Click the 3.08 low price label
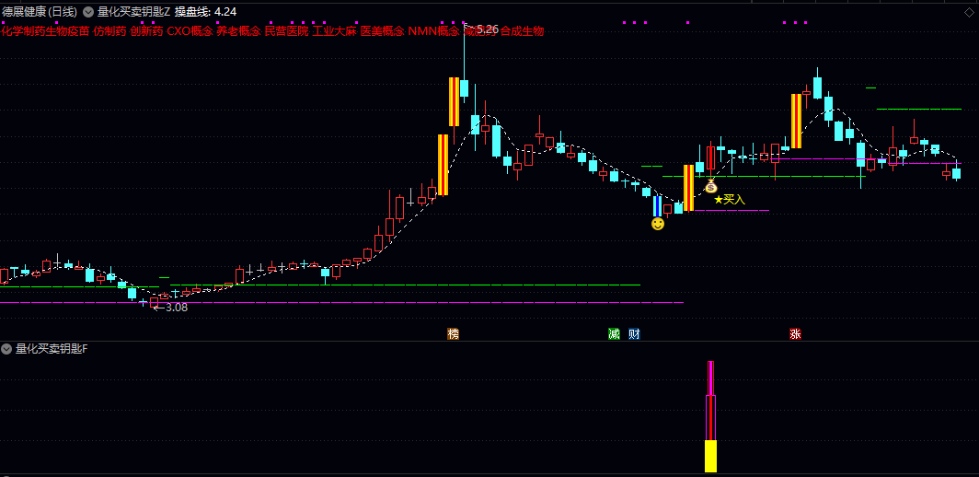The image size is (979, 477). [x=176, y=307]
